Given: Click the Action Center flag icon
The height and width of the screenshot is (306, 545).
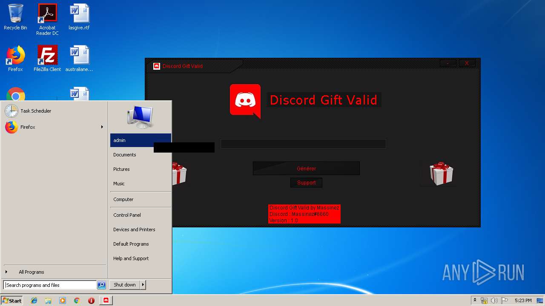Looking at the screenshot, I should [x=504, y=300].
